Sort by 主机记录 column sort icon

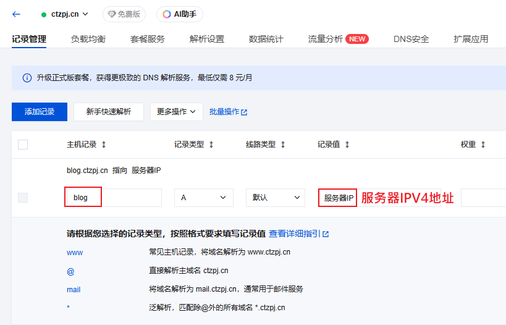point(104,145)
